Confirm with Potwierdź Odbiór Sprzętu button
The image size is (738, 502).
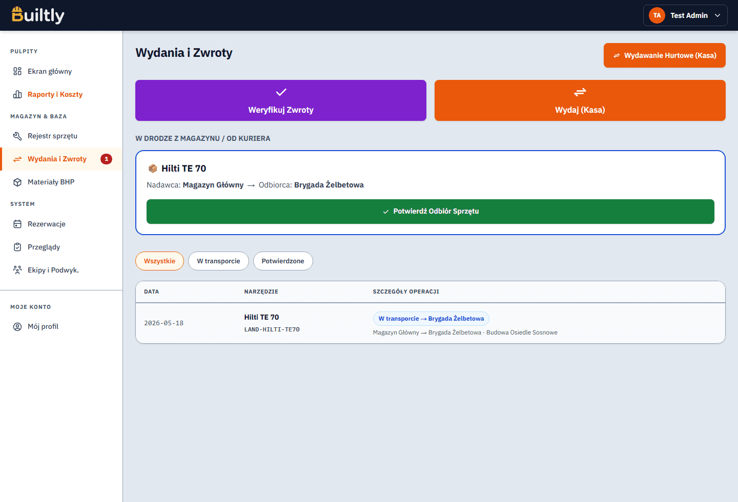click(430, 212)
